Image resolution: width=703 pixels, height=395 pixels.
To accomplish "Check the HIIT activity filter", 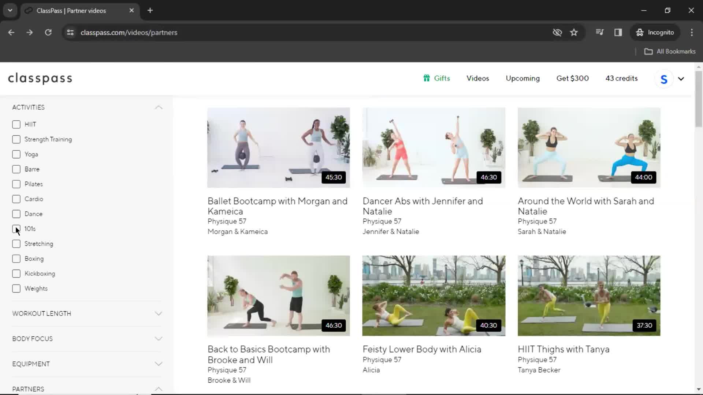I will pyautogui.click(x=16, y=124).
